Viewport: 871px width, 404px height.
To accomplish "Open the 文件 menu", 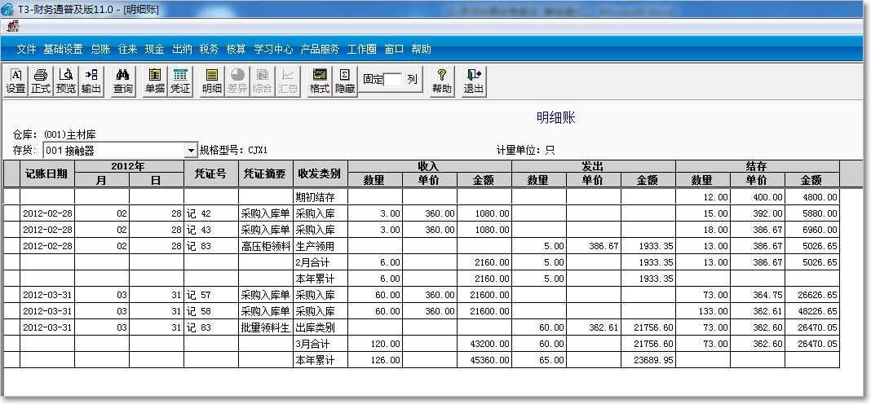I will (27, 49).
